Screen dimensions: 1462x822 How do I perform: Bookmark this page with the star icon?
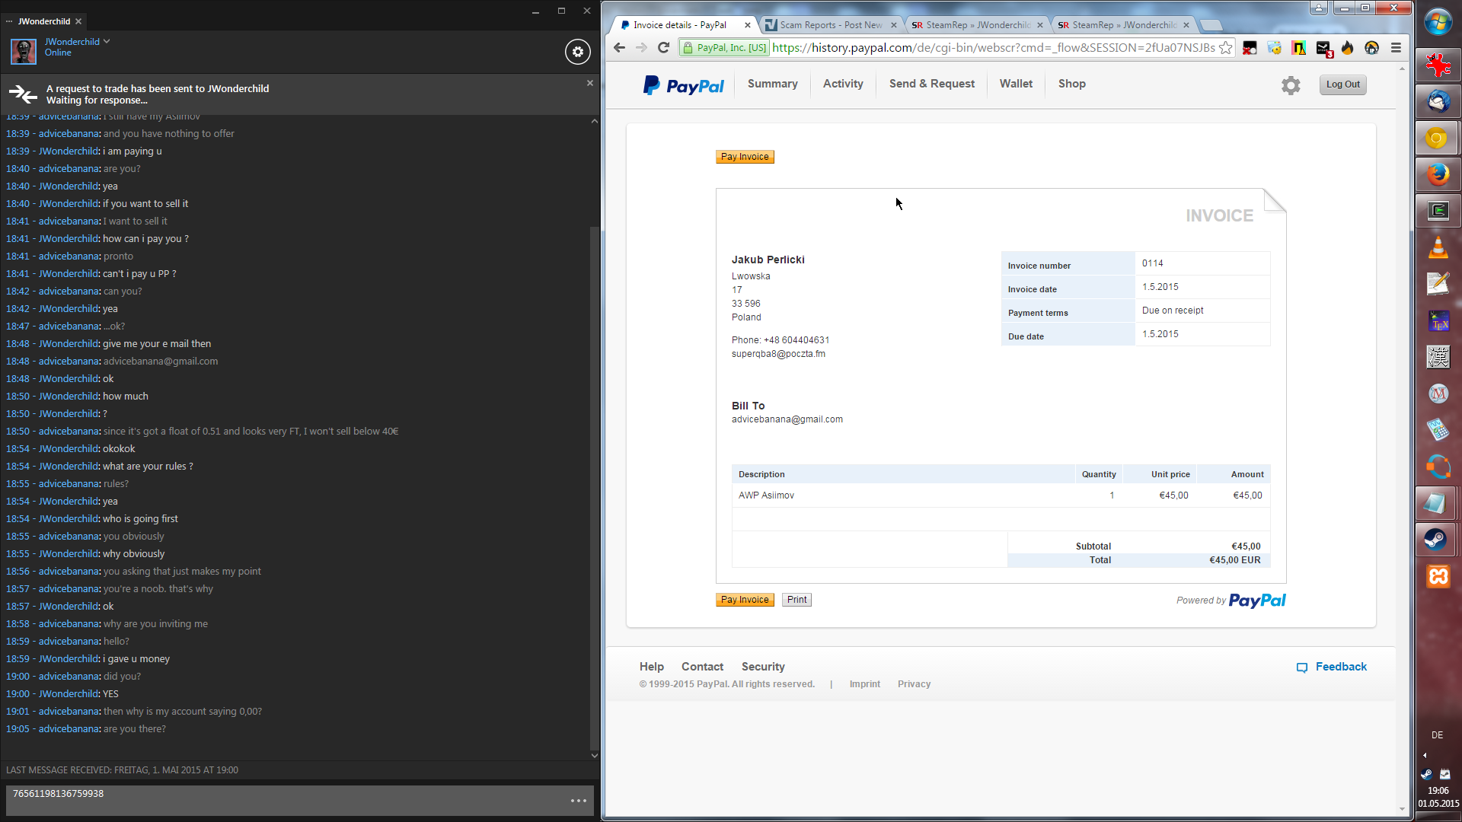[1225, 48]
